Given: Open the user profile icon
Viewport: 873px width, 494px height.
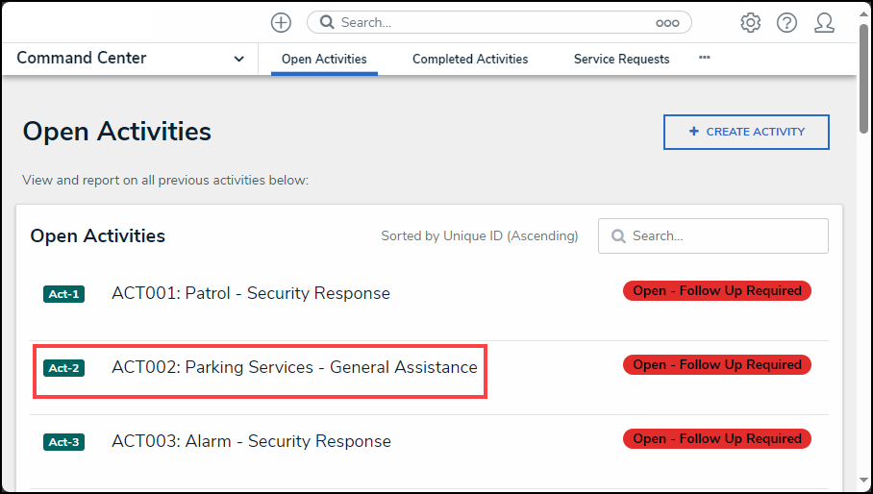Looking at the screenshot, I should click(824, 22).
